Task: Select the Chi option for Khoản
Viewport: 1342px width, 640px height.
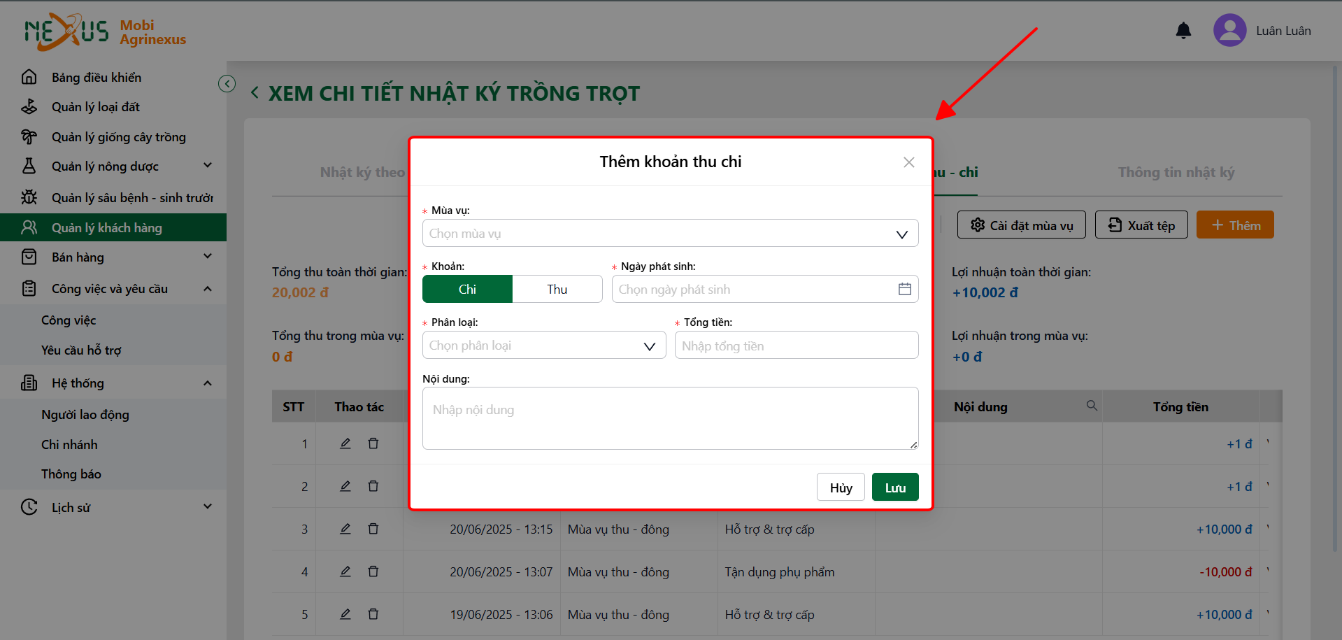Action: coord(467,289)
